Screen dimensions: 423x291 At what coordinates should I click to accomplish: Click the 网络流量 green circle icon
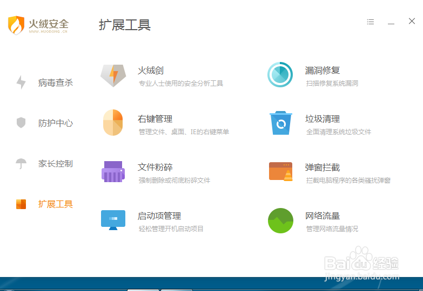(280, 220)
